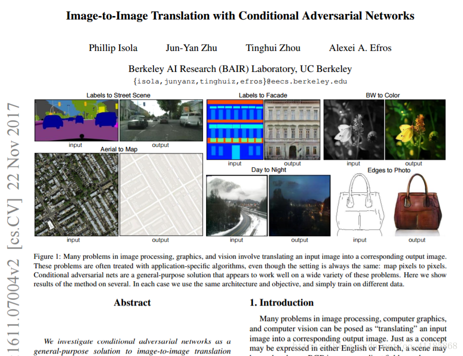Image resolution: width=463 pixels, height=356 pixels.
Task: Click the eecs.berkeley.edu email address line
Action: (240, 81)
